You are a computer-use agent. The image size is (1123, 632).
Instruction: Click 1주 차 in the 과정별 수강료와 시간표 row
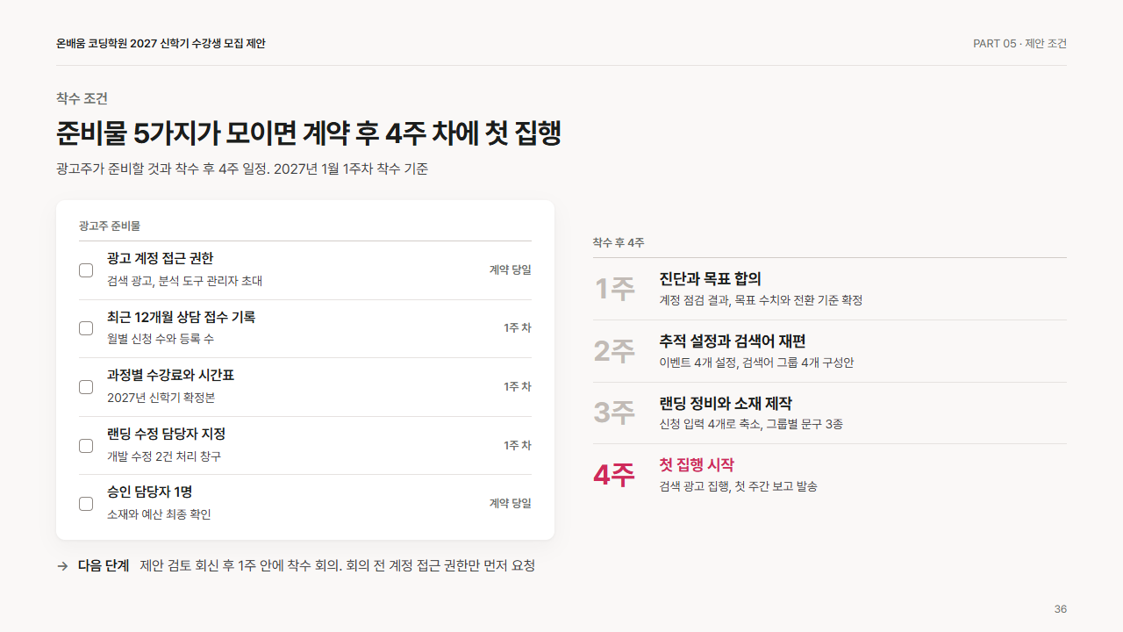point(518,386)
